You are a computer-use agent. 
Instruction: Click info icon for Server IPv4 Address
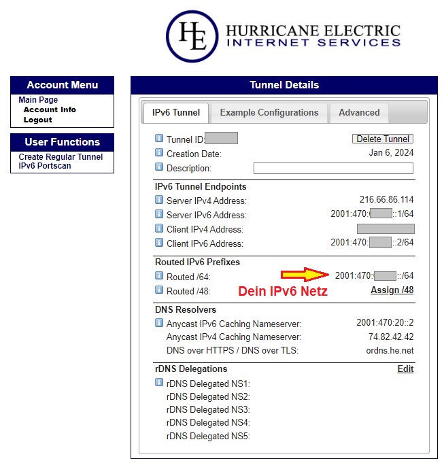click(x=159, y=200)
